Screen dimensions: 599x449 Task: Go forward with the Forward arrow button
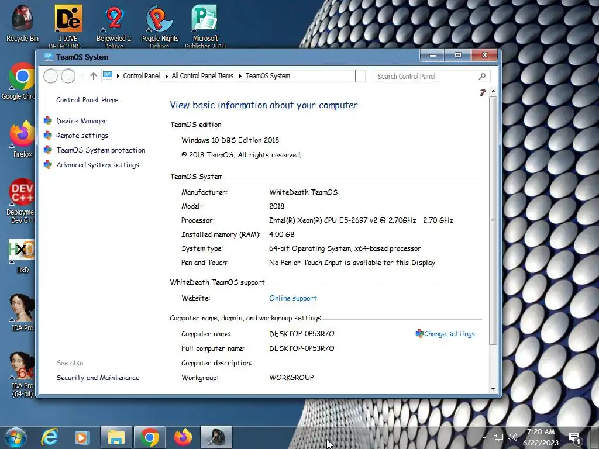tap(68, 76)
